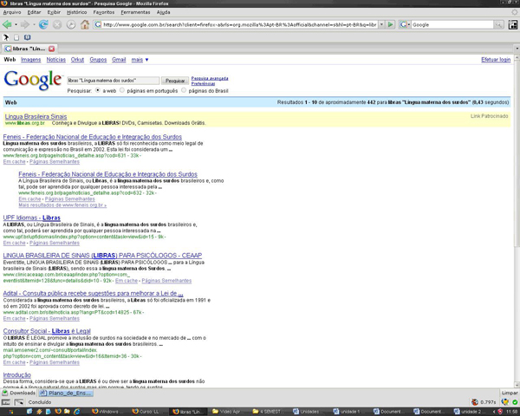520x416 pixels.
Task: Click the Google favicon in the URL bar
Action: point(98,24)
